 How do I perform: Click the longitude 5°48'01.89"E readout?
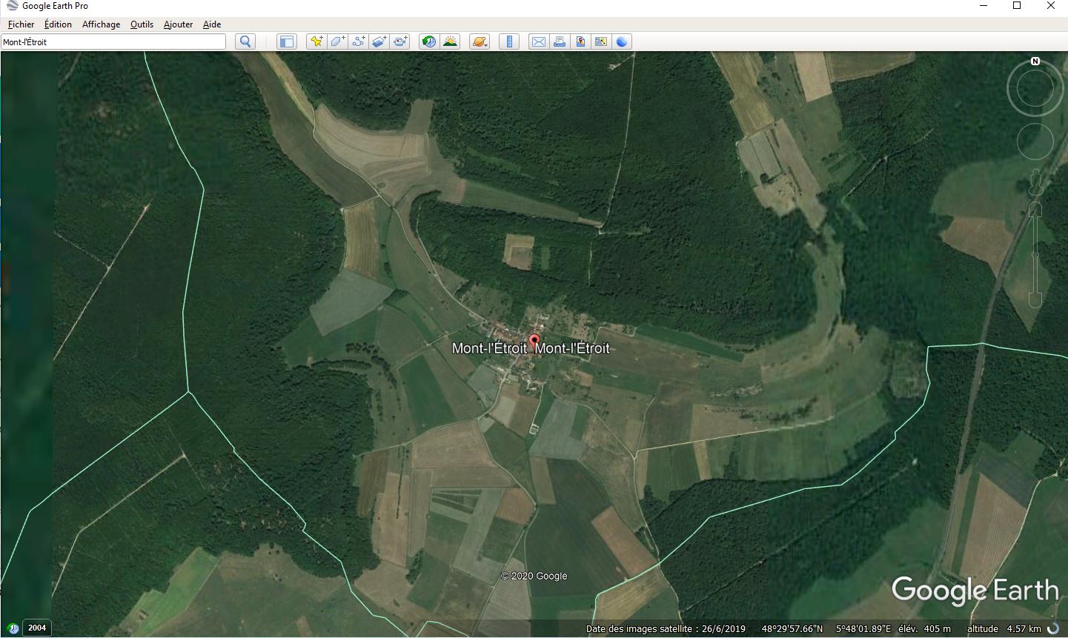(x=863, y=628)
